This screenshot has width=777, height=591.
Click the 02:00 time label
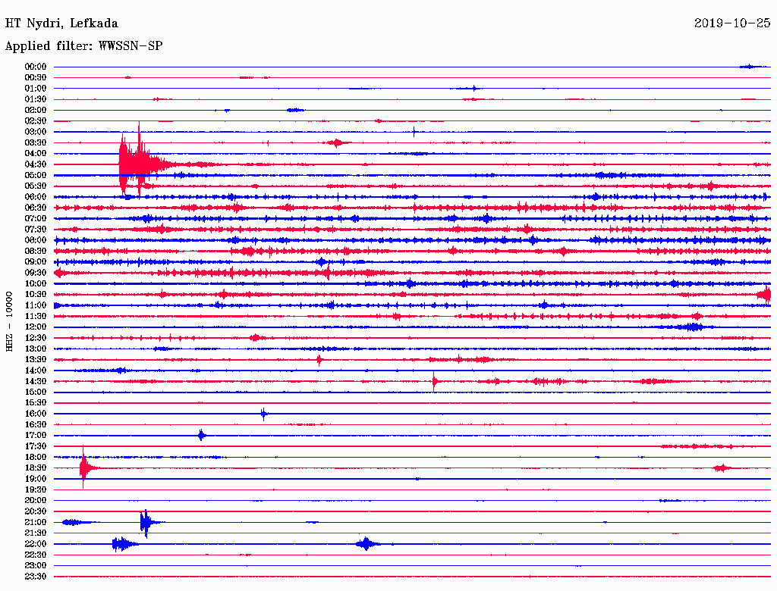pyautogui.click(x=35, y=110)
